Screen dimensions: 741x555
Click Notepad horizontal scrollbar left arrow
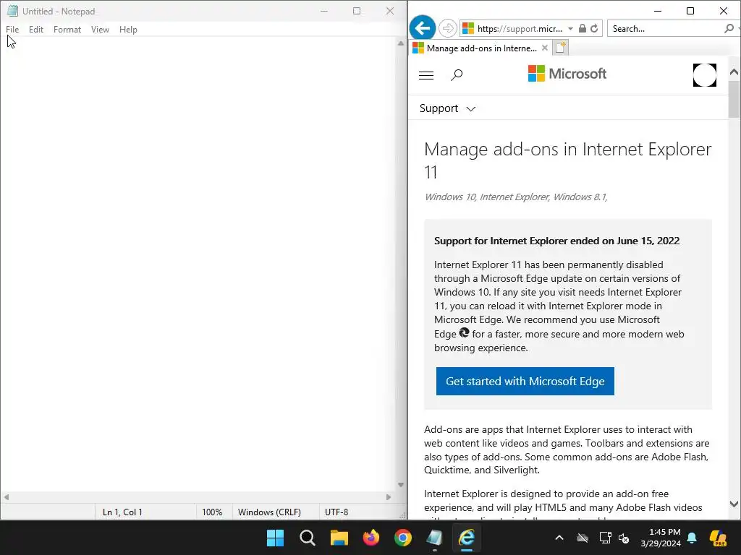coord(6,497)
